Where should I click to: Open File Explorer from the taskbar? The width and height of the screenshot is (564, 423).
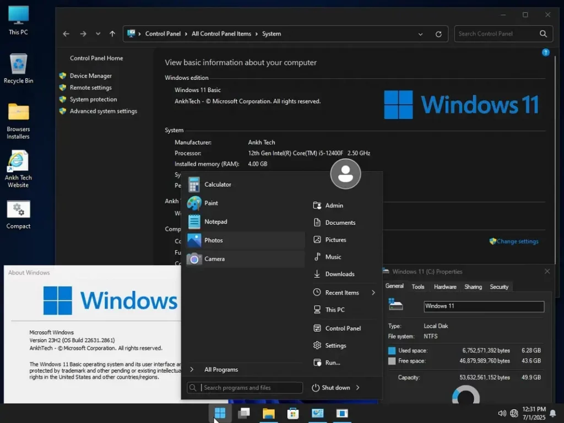268,413
